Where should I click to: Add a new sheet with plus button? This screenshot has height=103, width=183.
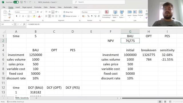click(36, 98)
